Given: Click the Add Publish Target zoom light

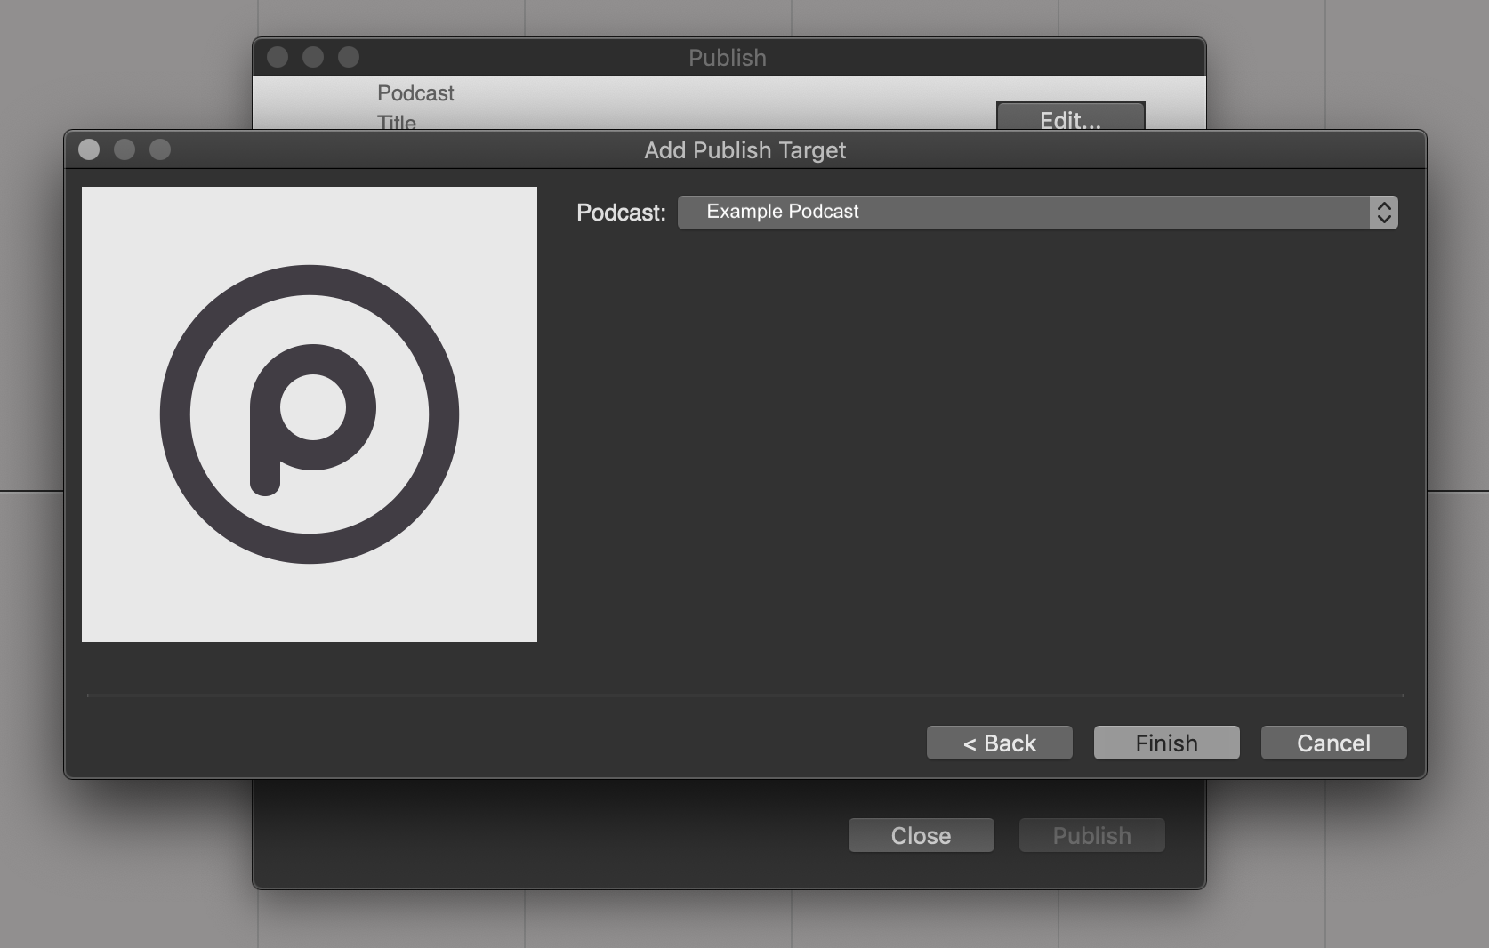Looking at the screenshot, I should click(160, 149).
